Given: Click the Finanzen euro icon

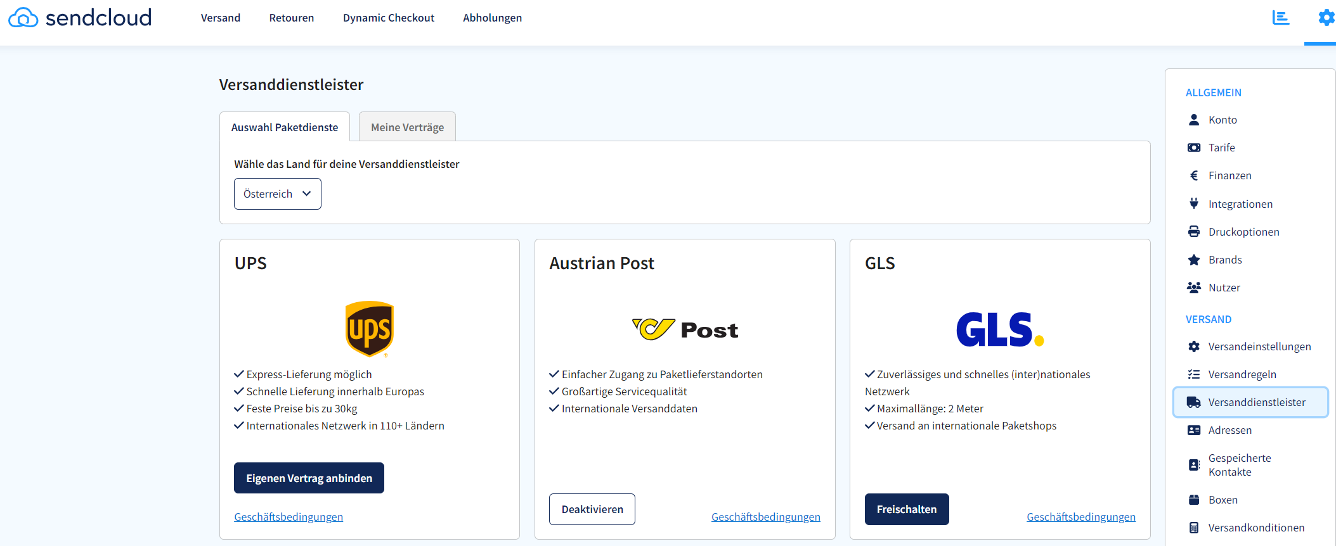Looking at the screenshot, I should pyautogui.click(x=1193, y=175).
